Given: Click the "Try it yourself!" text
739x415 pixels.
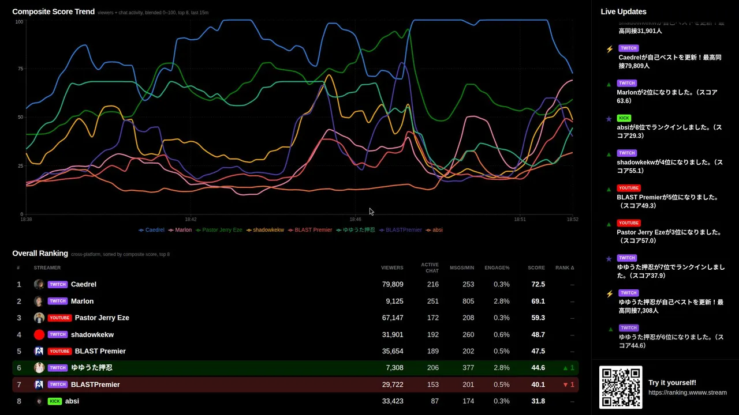Looking at the screenshot, I should pyautogui.click(x=672, y=383).
